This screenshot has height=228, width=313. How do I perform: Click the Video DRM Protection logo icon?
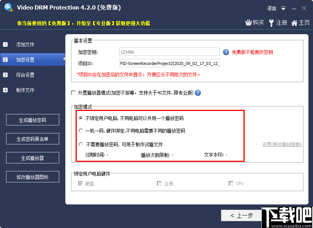click(8, 7)
